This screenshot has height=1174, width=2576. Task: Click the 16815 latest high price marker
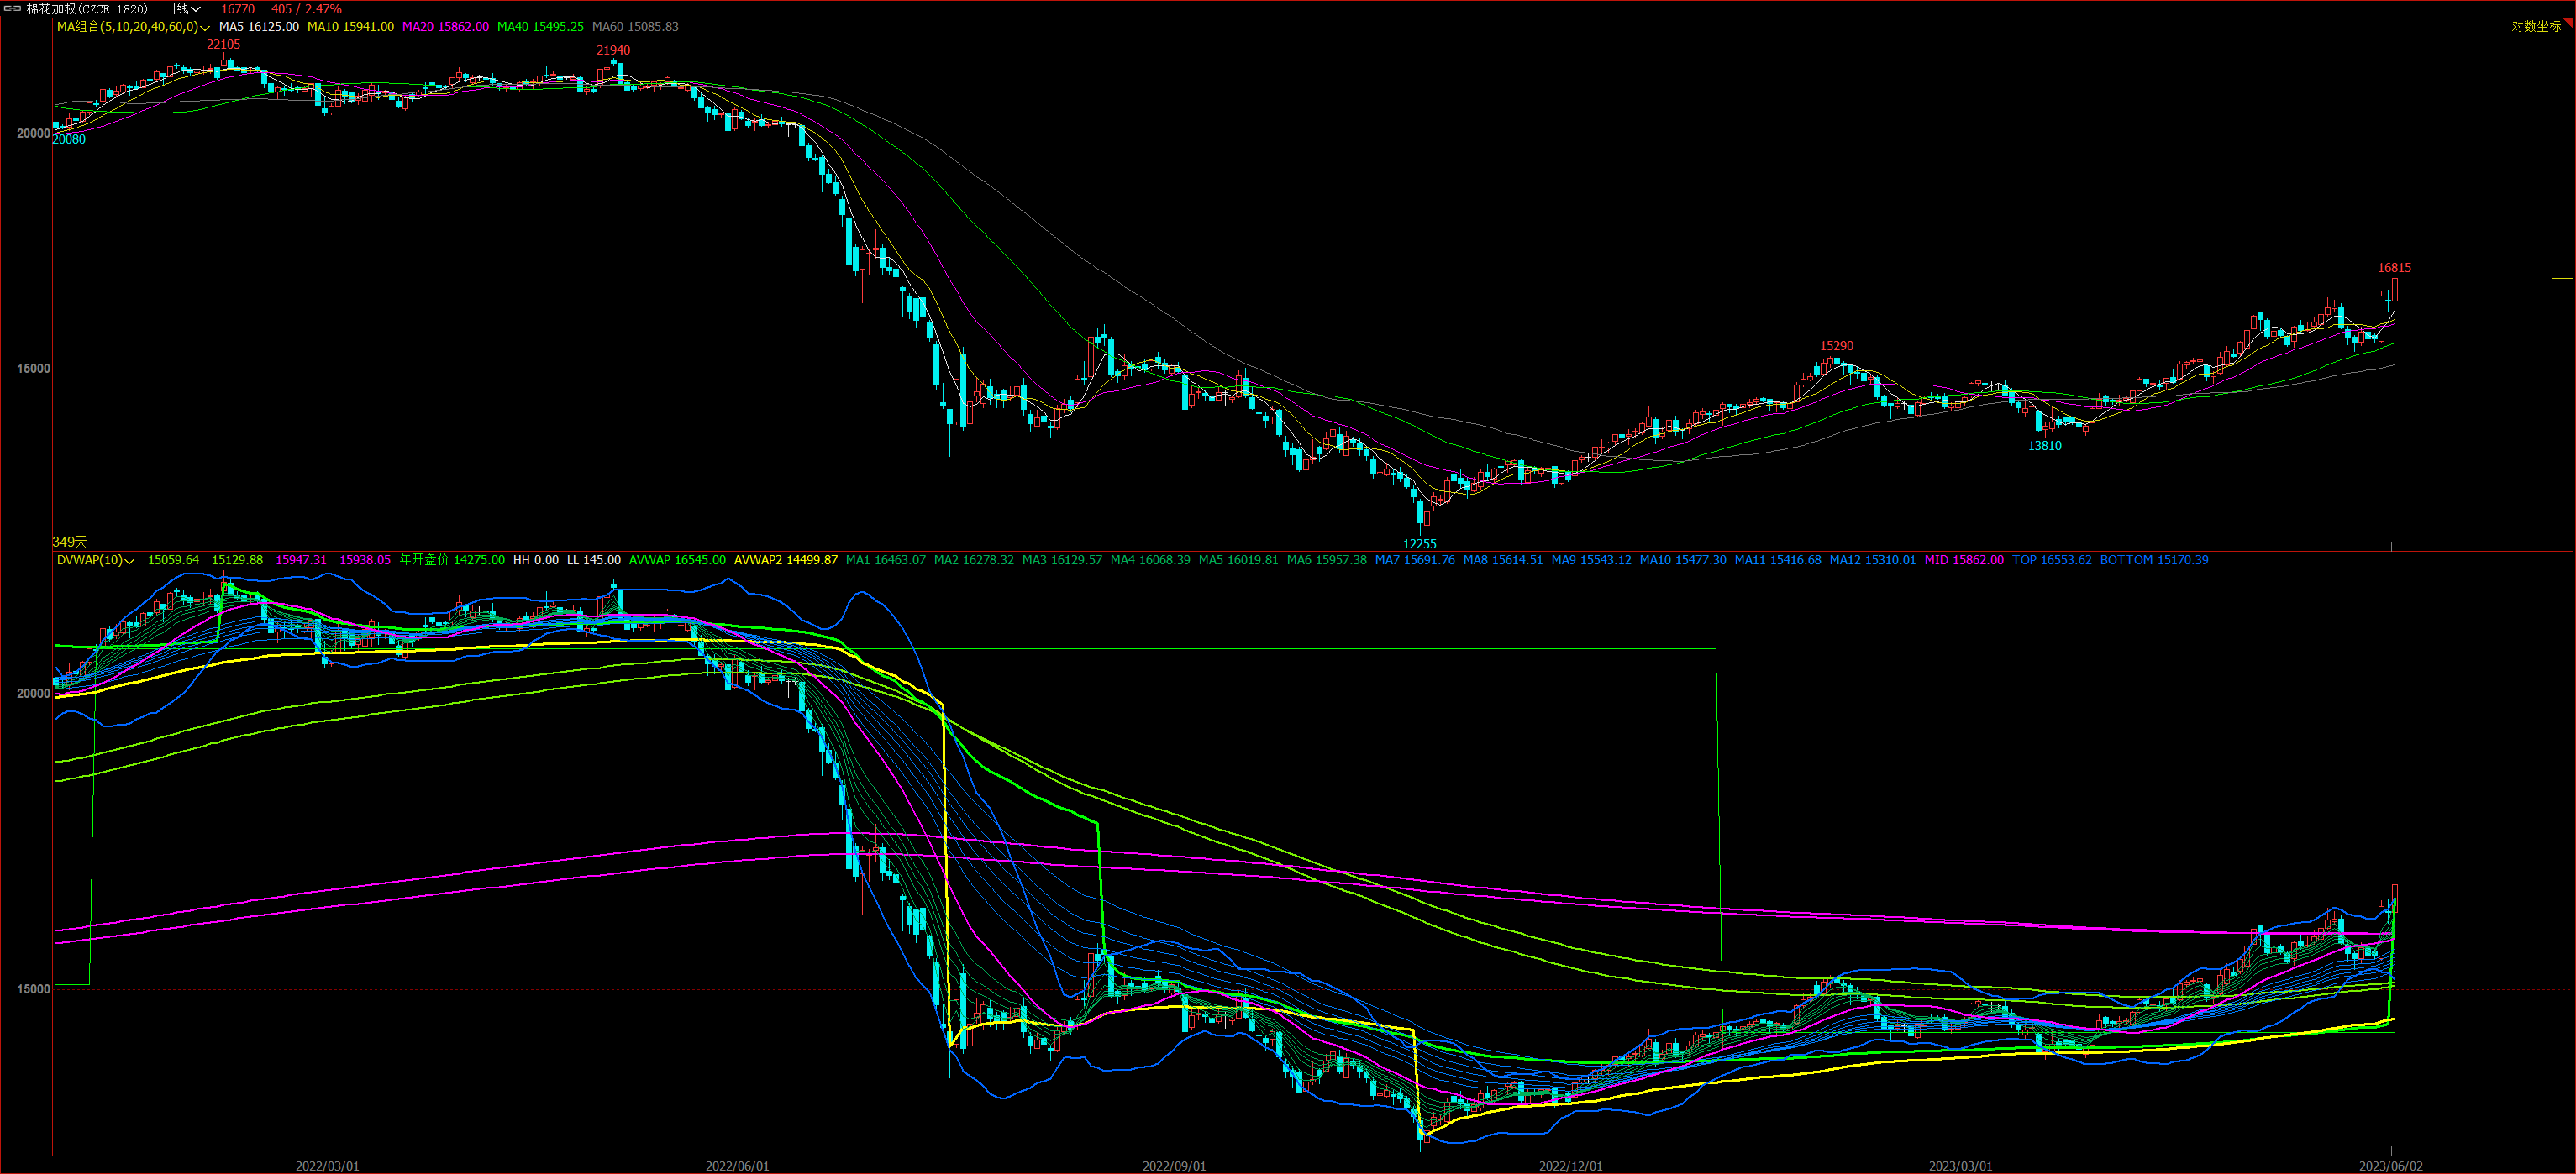coord(2394,268)
